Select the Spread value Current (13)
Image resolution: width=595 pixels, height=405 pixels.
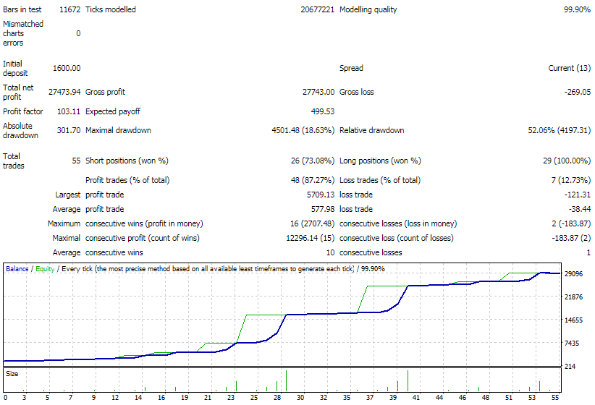tap(570, 69)
